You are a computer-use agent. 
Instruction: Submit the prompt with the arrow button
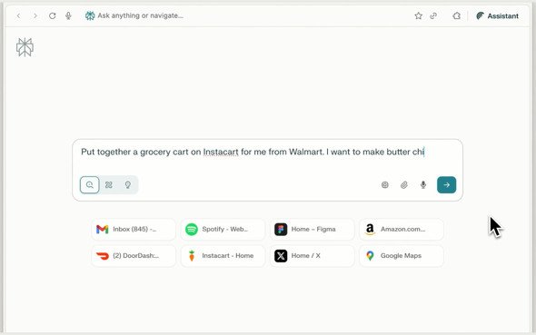click(x=446, y=184)
